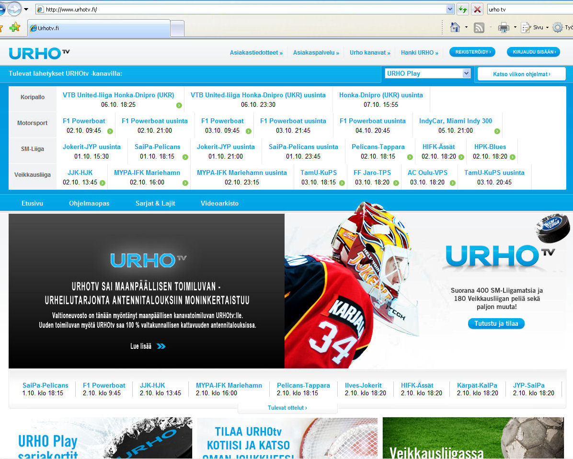Open the favorites star icon

point(15,27)
